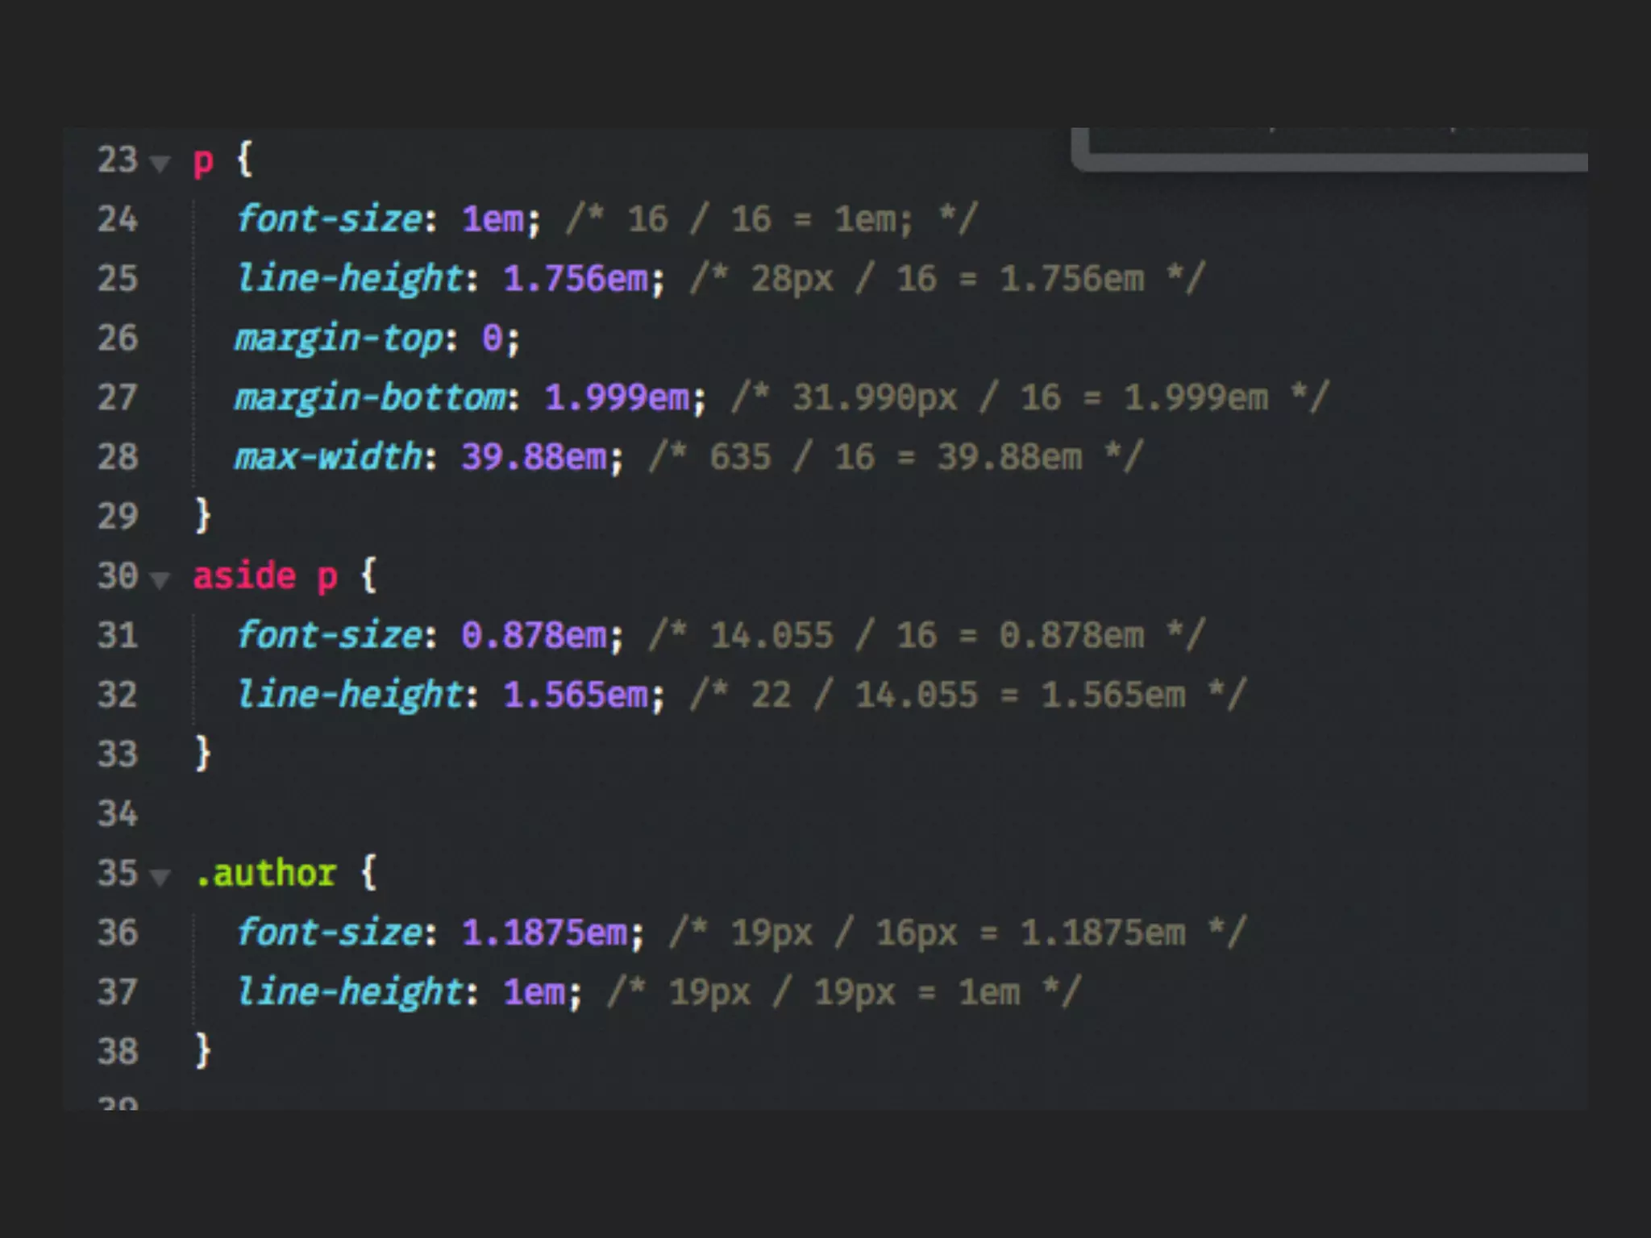This screenshot has height=1238, width=1651.
Task: Click the 1.756em line-height value
Action: coord(575,279)
